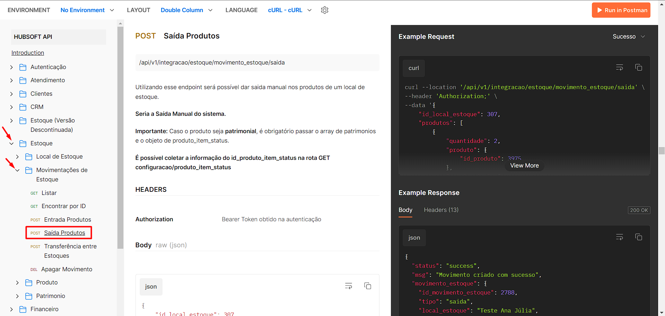Screen dimensions: 665x316
Task: Click the Patrimonio folder label
Action: click(x=51, y=296)
